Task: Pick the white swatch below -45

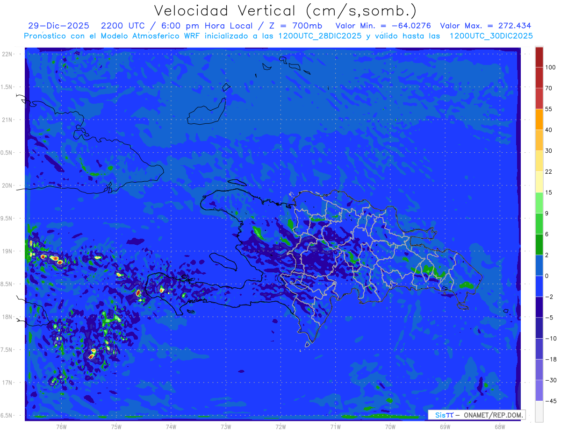Action: 539,411
